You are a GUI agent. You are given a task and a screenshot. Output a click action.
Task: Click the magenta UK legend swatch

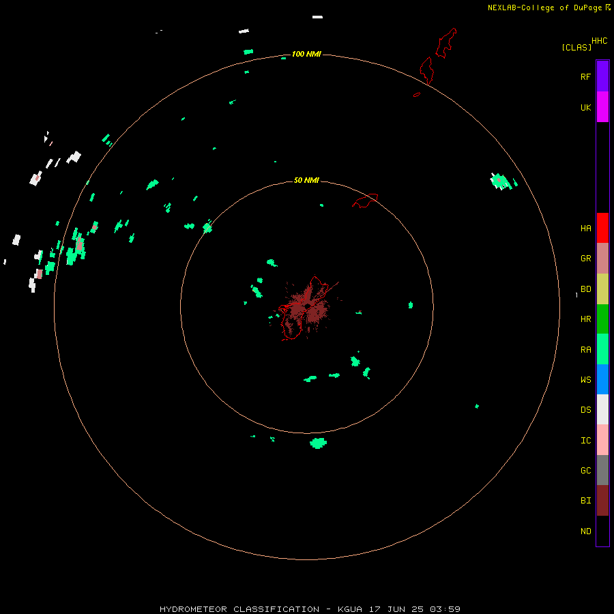click(x=602, y=107)
